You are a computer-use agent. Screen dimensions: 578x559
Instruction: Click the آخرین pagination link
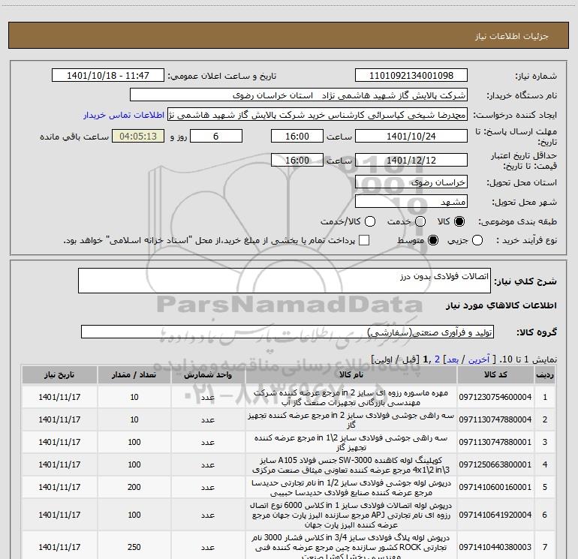pos(478,359)
